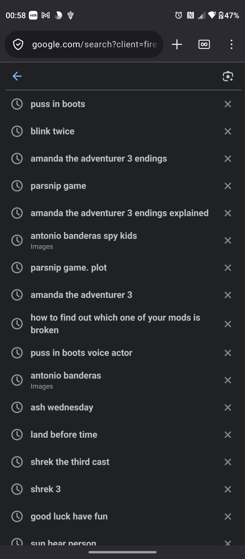Delete the 'blink twice' suggestion
Viewport: 245px width, 559px height.
click(x=228, y=131)
